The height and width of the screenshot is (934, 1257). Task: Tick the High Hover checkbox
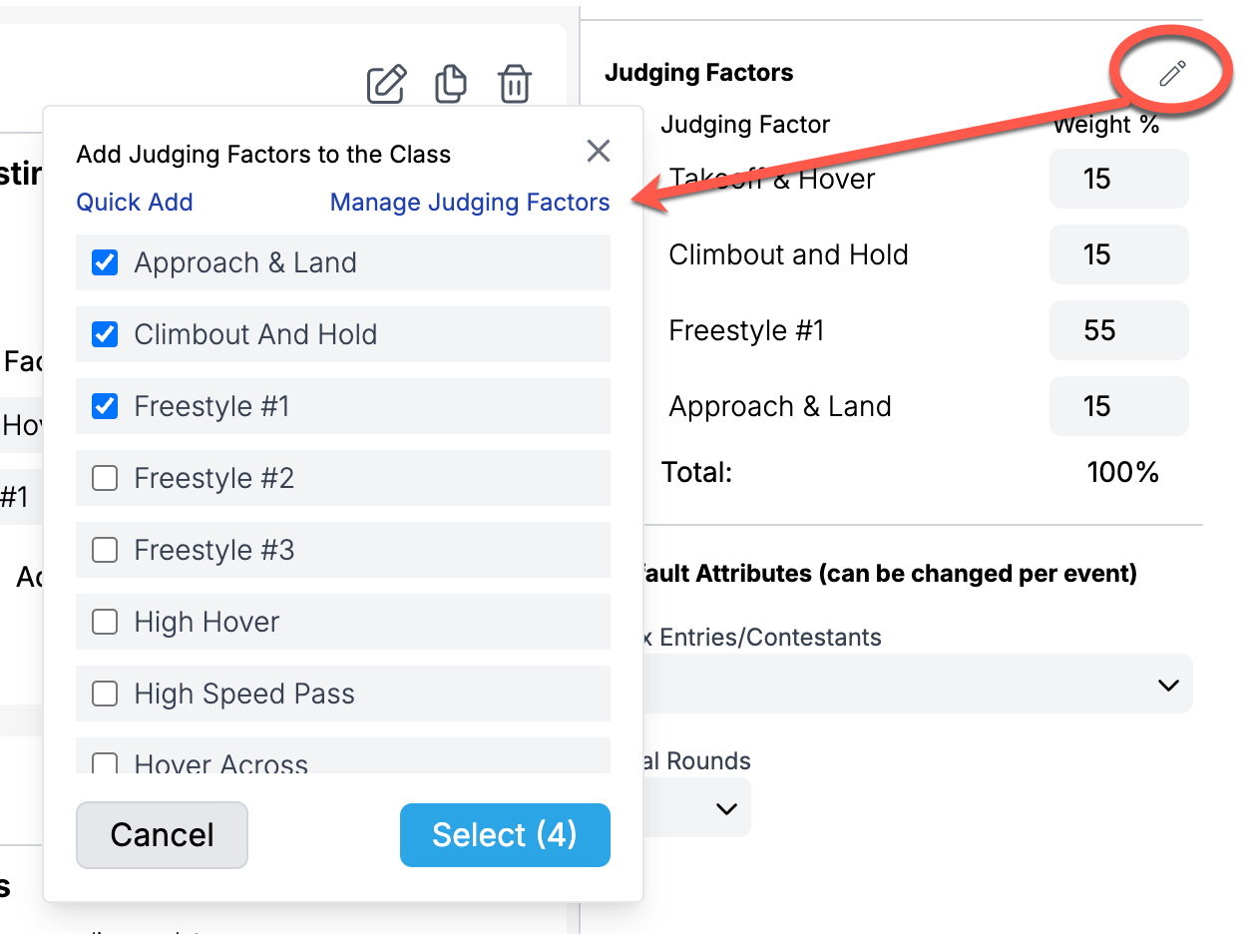pyautogui.click(x=105, y=622)
